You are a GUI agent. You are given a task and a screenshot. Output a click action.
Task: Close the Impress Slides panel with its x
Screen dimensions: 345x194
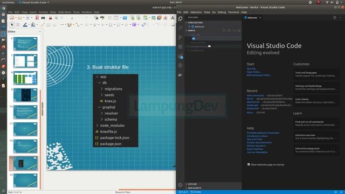pyautogui.click(x=40, y=32)
